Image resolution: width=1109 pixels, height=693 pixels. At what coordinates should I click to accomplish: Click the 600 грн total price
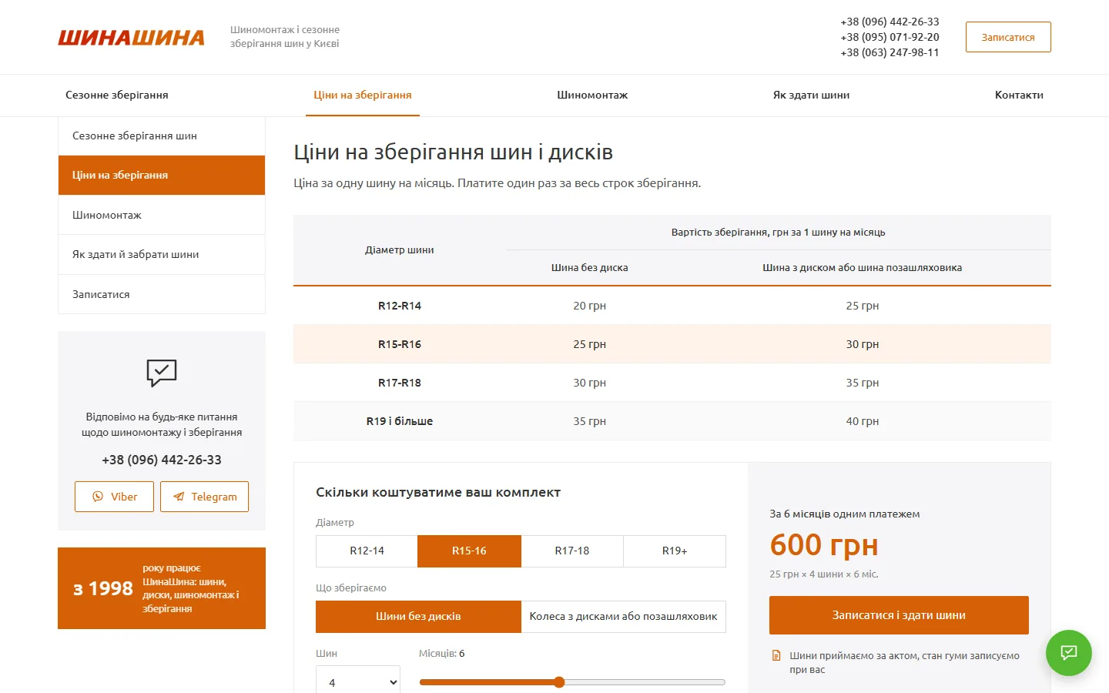click(824, 545)
